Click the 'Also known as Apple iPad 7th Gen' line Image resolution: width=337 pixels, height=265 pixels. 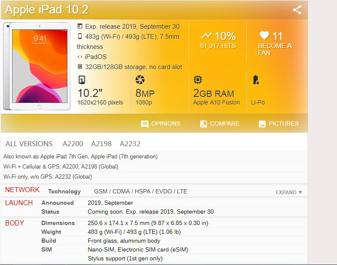pos(81,157)
